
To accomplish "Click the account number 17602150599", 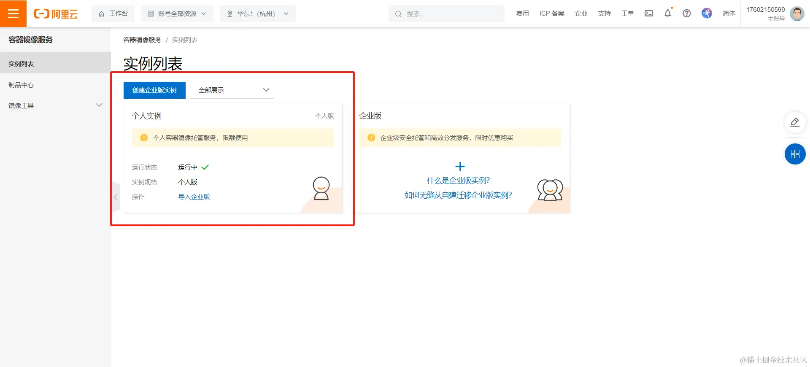I will pyautogui.click(x=766, y=10).
